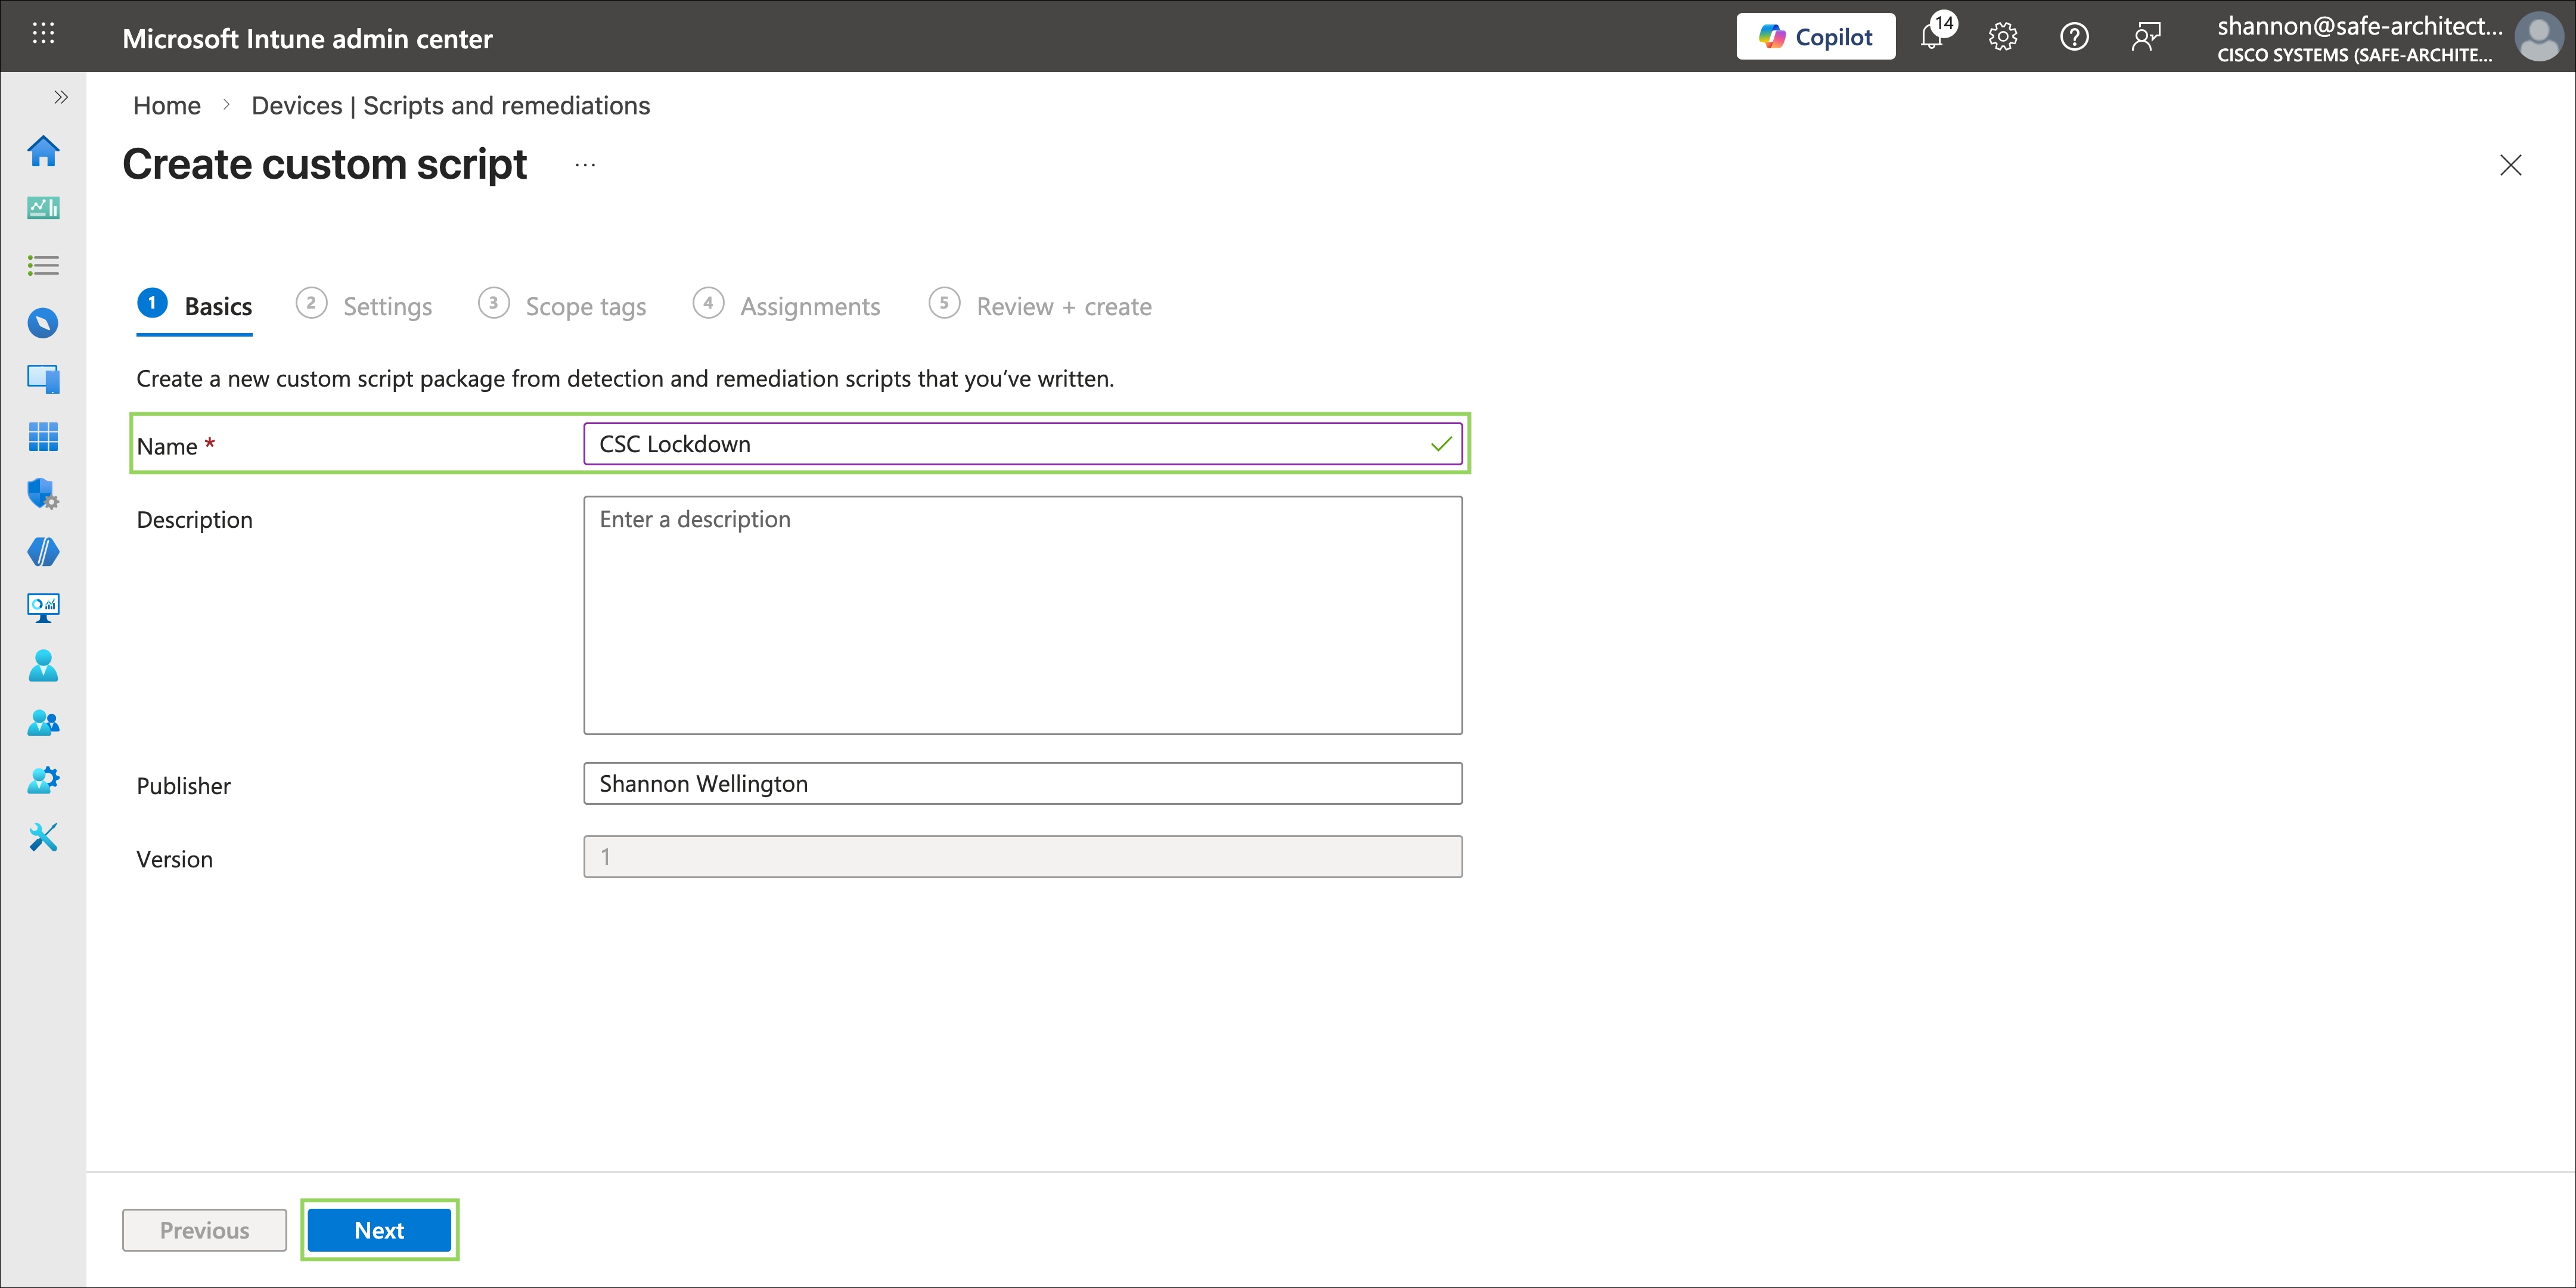Image resolution: width=2576 pixels, height=1288 pixels.
Task: Click the Publisher field Shannon Wellington
Action: (x=1022, y=783)
